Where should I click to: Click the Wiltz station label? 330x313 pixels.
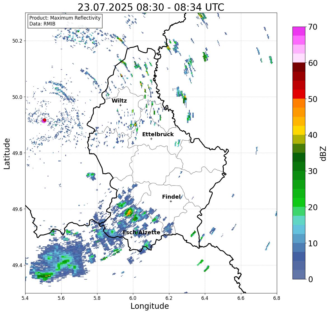tap(119, 101)
